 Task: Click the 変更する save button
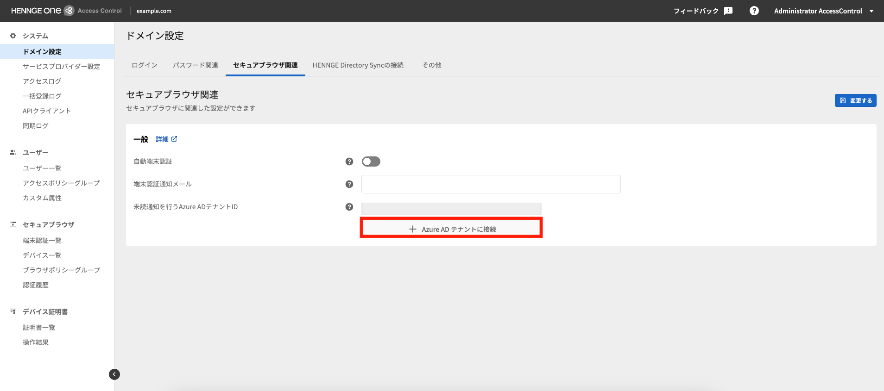pyautogui.click(x=855, y=100)
